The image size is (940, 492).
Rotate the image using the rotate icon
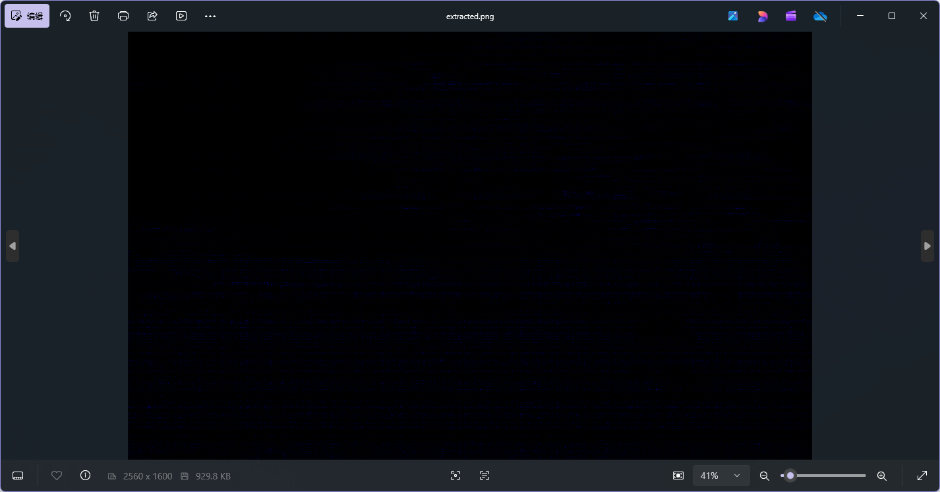(65, 16)
